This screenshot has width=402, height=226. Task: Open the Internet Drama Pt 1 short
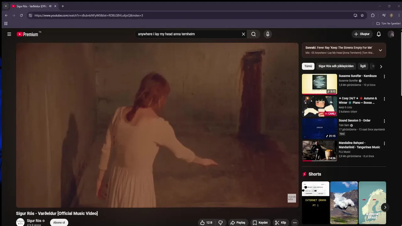[x=316, y=203]
